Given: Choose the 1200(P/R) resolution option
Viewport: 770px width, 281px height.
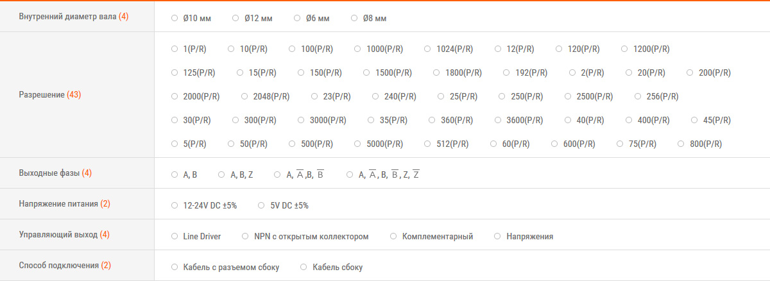Looking at the screenshot, I should pyautogui.click(x=624, y=49).
